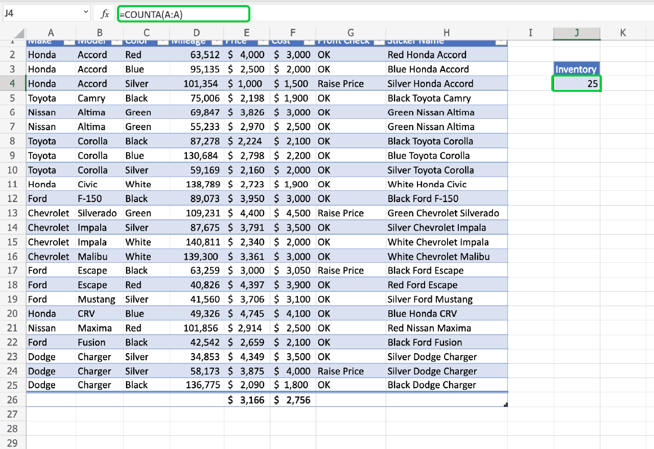The image size is (654, 449).
Task: Select column G header
Action: (351, 33)
